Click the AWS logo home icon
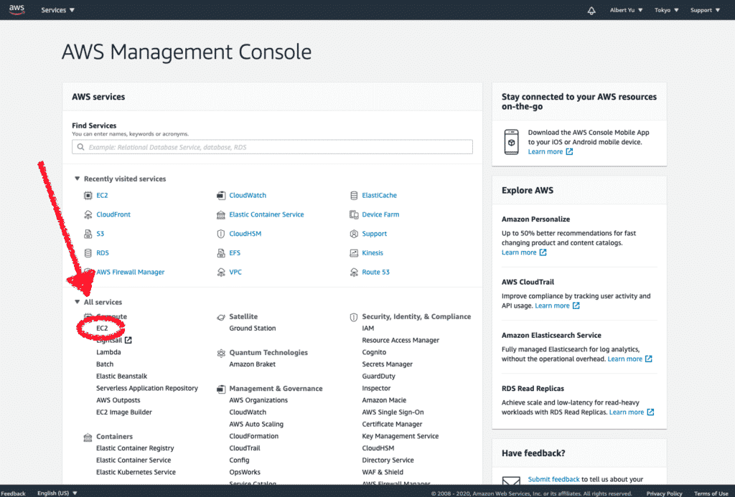 pyautogui.click(x=17, y=9)
